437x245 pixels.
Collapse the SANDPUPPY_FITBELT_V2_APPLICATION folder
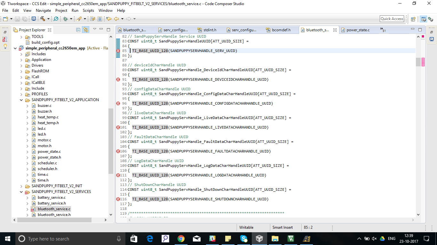pos(21,100)
